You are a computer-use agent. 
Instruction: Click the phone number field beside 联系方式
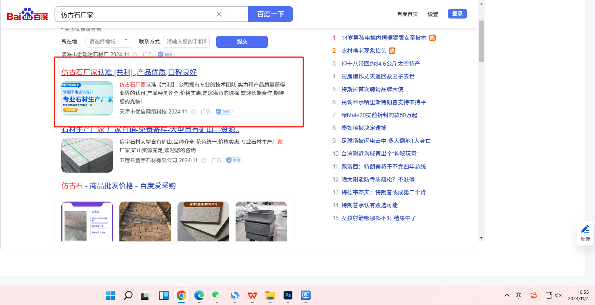tap(186, 41)
